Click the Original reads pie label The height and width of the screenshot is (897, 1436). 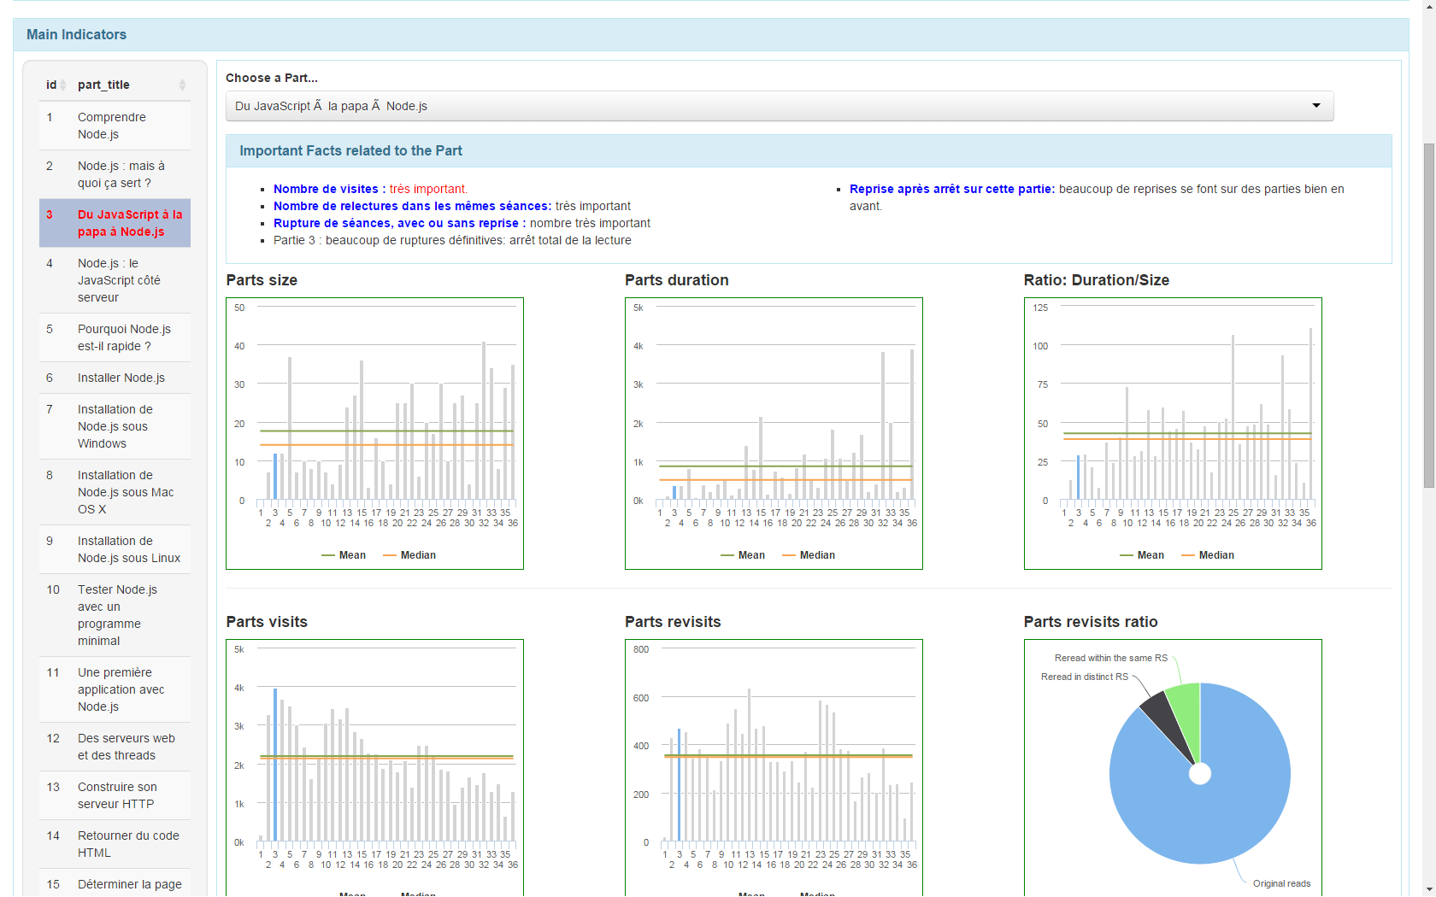tap(1281, 883)
